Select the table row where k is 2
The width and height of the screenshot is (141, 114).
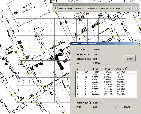pos(106,77)
